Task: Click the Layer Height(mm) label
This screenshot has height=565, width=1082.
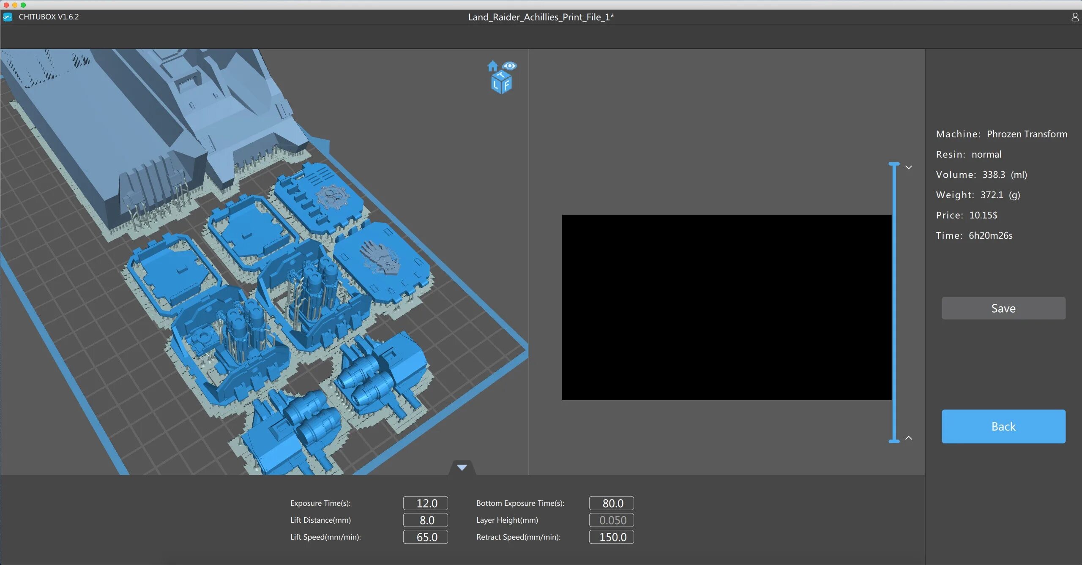Action: pos(507,520)
